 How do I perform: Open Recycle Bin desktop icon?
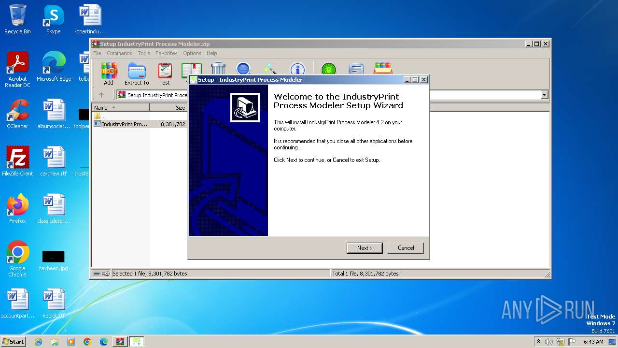pyautogui.click(x=17, y=20)
